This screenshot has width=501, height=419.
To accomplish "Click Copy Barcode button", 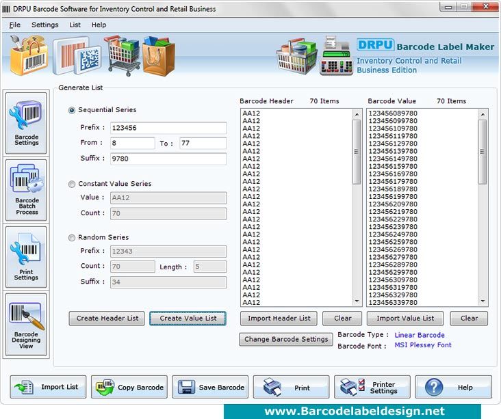I will pyautogui.click(x=129, y=387).
